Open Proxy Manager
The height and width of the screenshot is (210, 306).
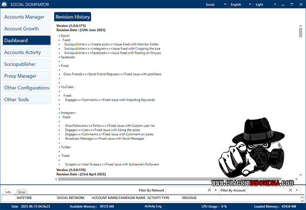click(x=26, y=76)
